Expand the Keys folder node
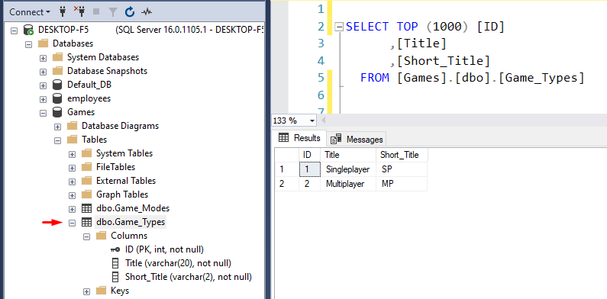This screenshot has width=607, height=299. click(x=87, y=291)
